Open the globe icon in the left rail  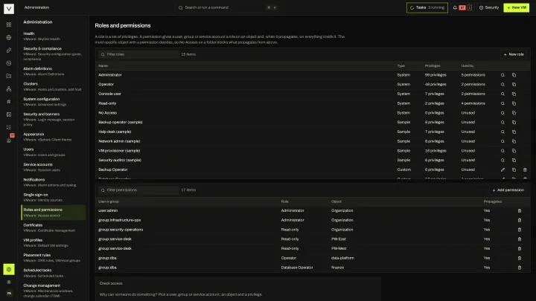click(9, 38)
